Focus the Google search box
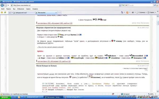 141,5
